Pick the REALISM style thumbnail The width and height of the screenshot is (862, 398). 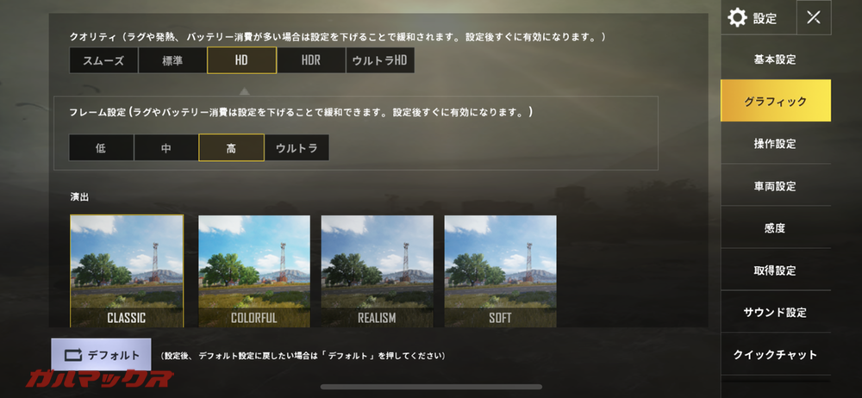[x=378, y=271]
